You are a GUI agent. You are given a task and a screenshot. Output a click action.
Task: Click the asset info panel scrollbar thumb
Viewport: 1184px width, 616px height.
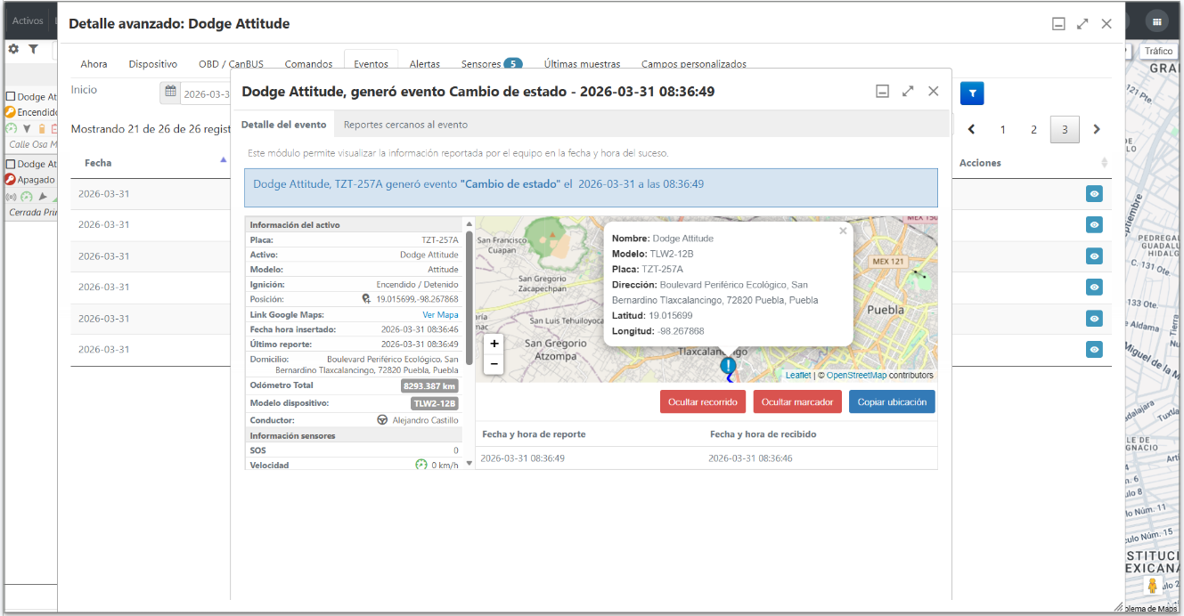[x=469, y=296]
